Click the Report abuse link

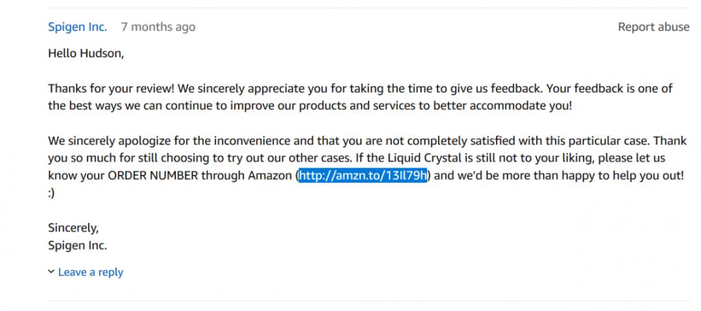coord(653,27)
